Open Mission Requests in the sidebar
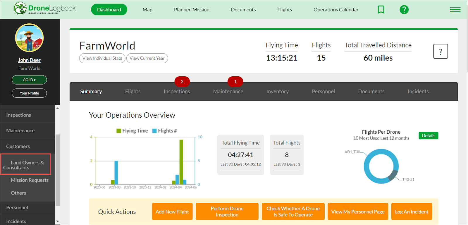 pyautogui.click(x=30, y=180)
